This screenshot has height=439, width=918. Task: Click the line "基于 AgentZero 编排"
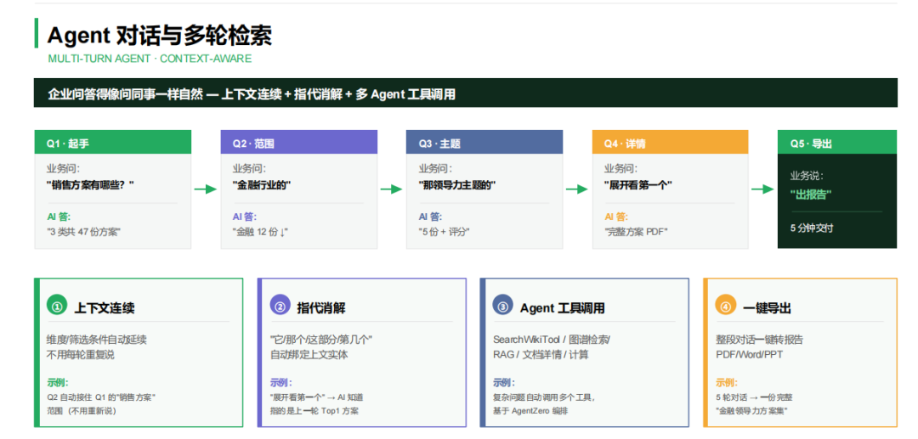(530, 411)
